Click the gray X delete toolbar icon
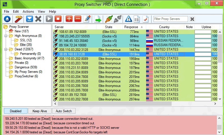The height and width of the screenshot is (135, 224). click(x=38, y=19)
